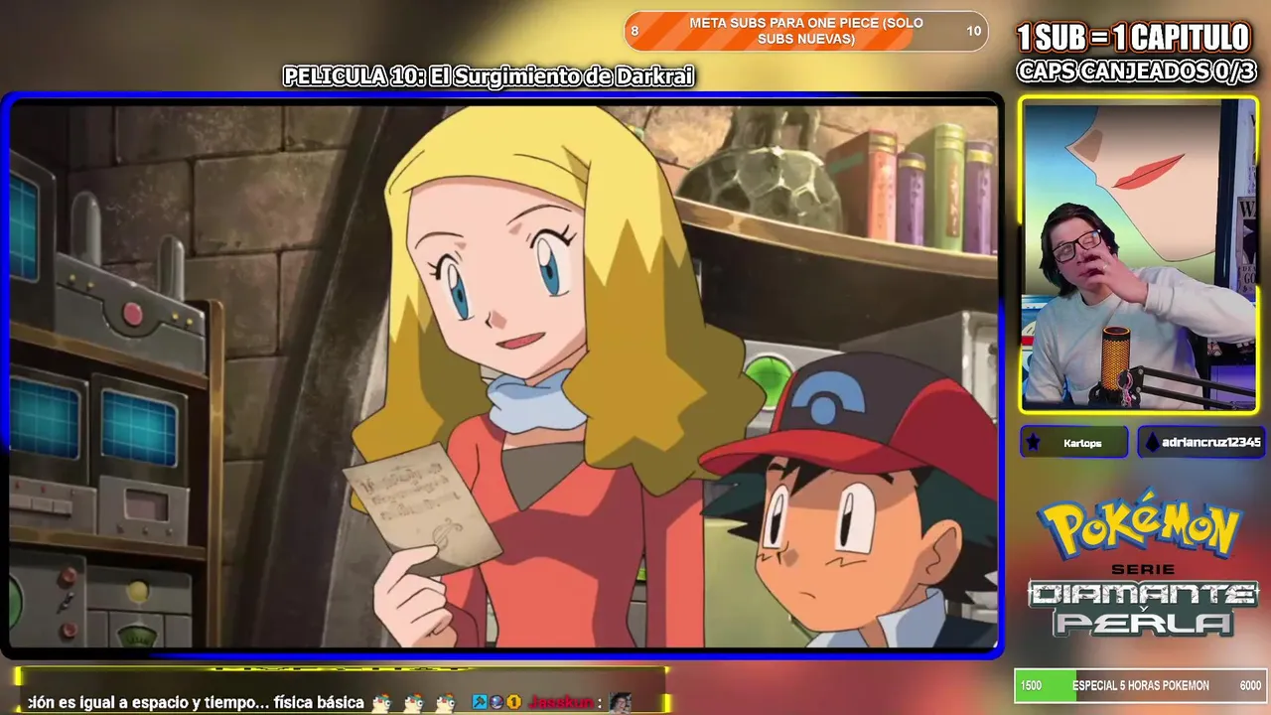Click the 'CAPS CANJEADOS 0/3' counter
The width and height of the screenshot is (1271, 715).
pos(1137,71)
